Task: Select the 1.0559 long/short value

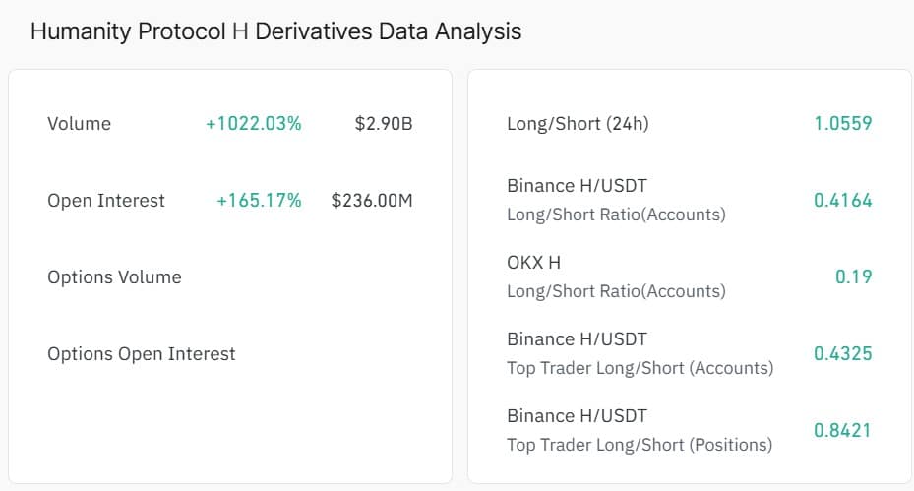Action: (x=842, y=124)
